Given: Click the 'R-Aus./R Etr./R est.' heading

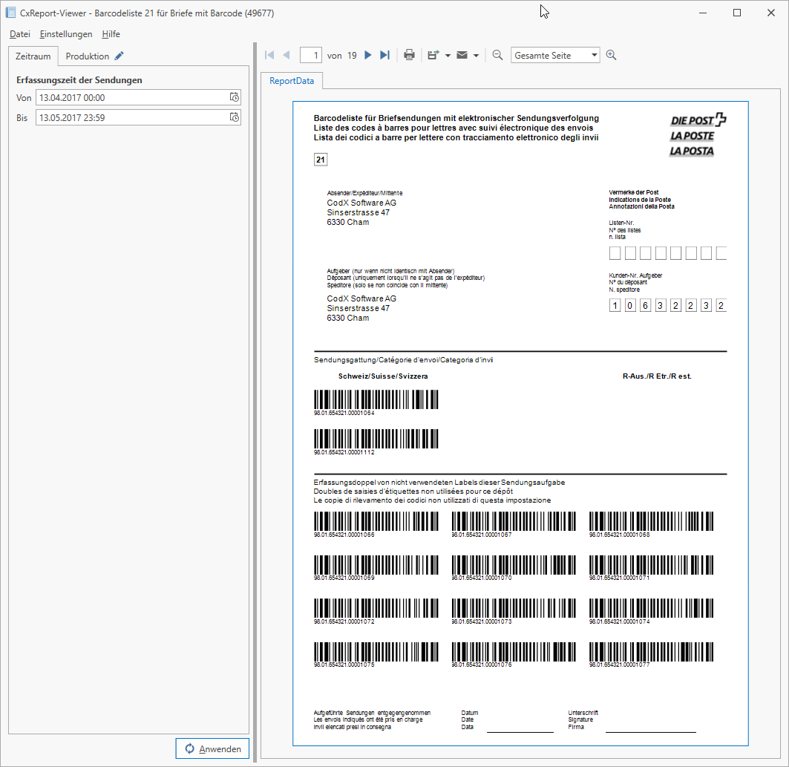Looking at the screenshot, I should pos(657,376).
